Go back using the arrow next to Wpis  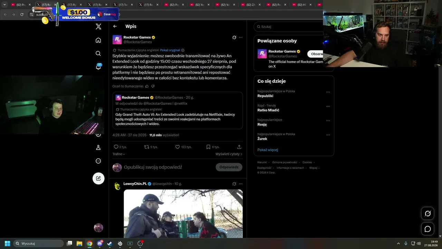point(115,26)
